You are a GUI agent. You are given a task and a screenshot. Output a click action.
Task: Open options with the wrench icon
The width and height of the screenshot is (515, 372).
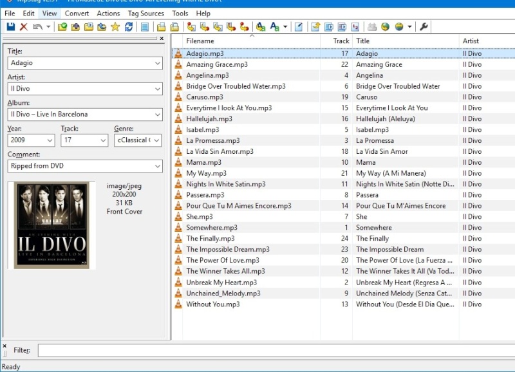pos(424,26)
